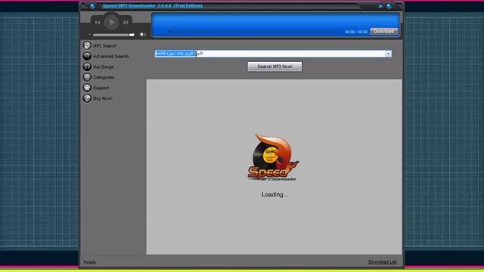The height and width of the screenshot is (272, 484).
Task: Skip to the previous track
Action: coord(98,22)
